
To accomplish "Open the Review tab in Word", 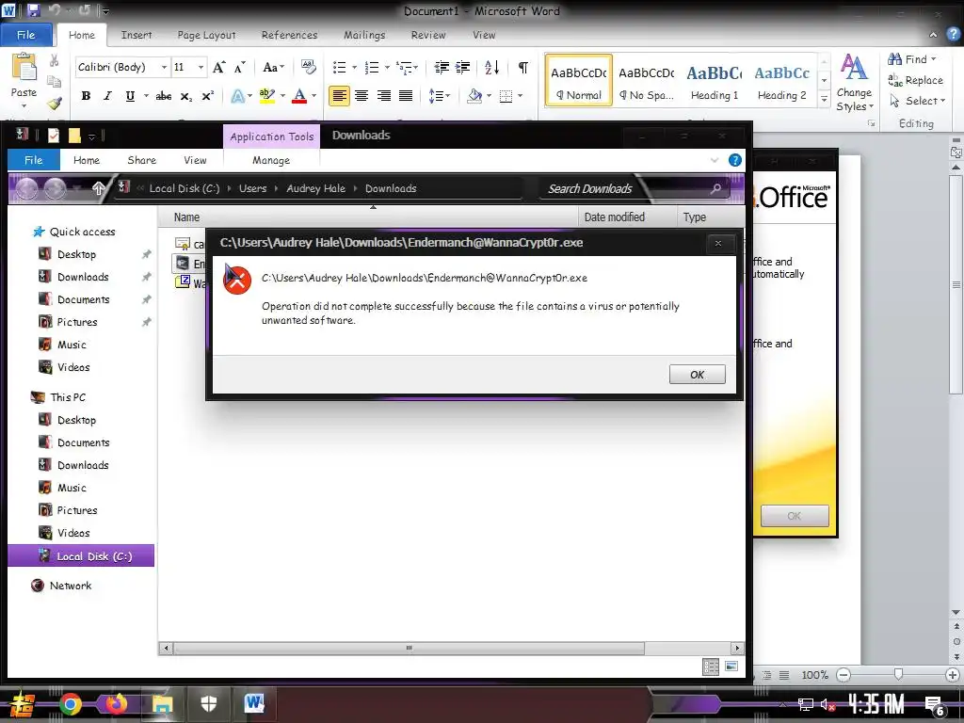I will click(428, 35).
